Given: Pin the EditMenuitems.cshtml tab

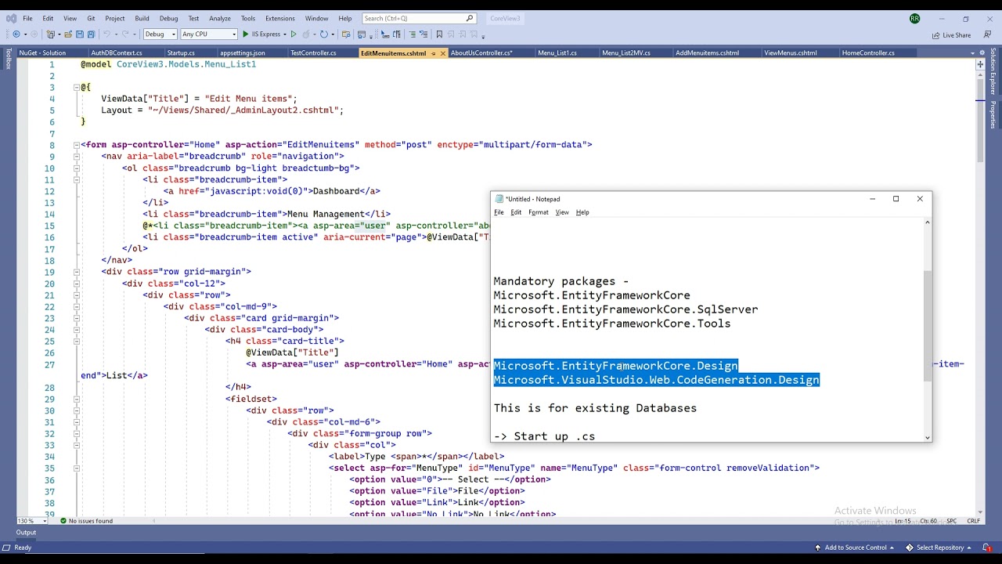Looking at the screenshot, I should pyautogui.click(x=433, y=53).
